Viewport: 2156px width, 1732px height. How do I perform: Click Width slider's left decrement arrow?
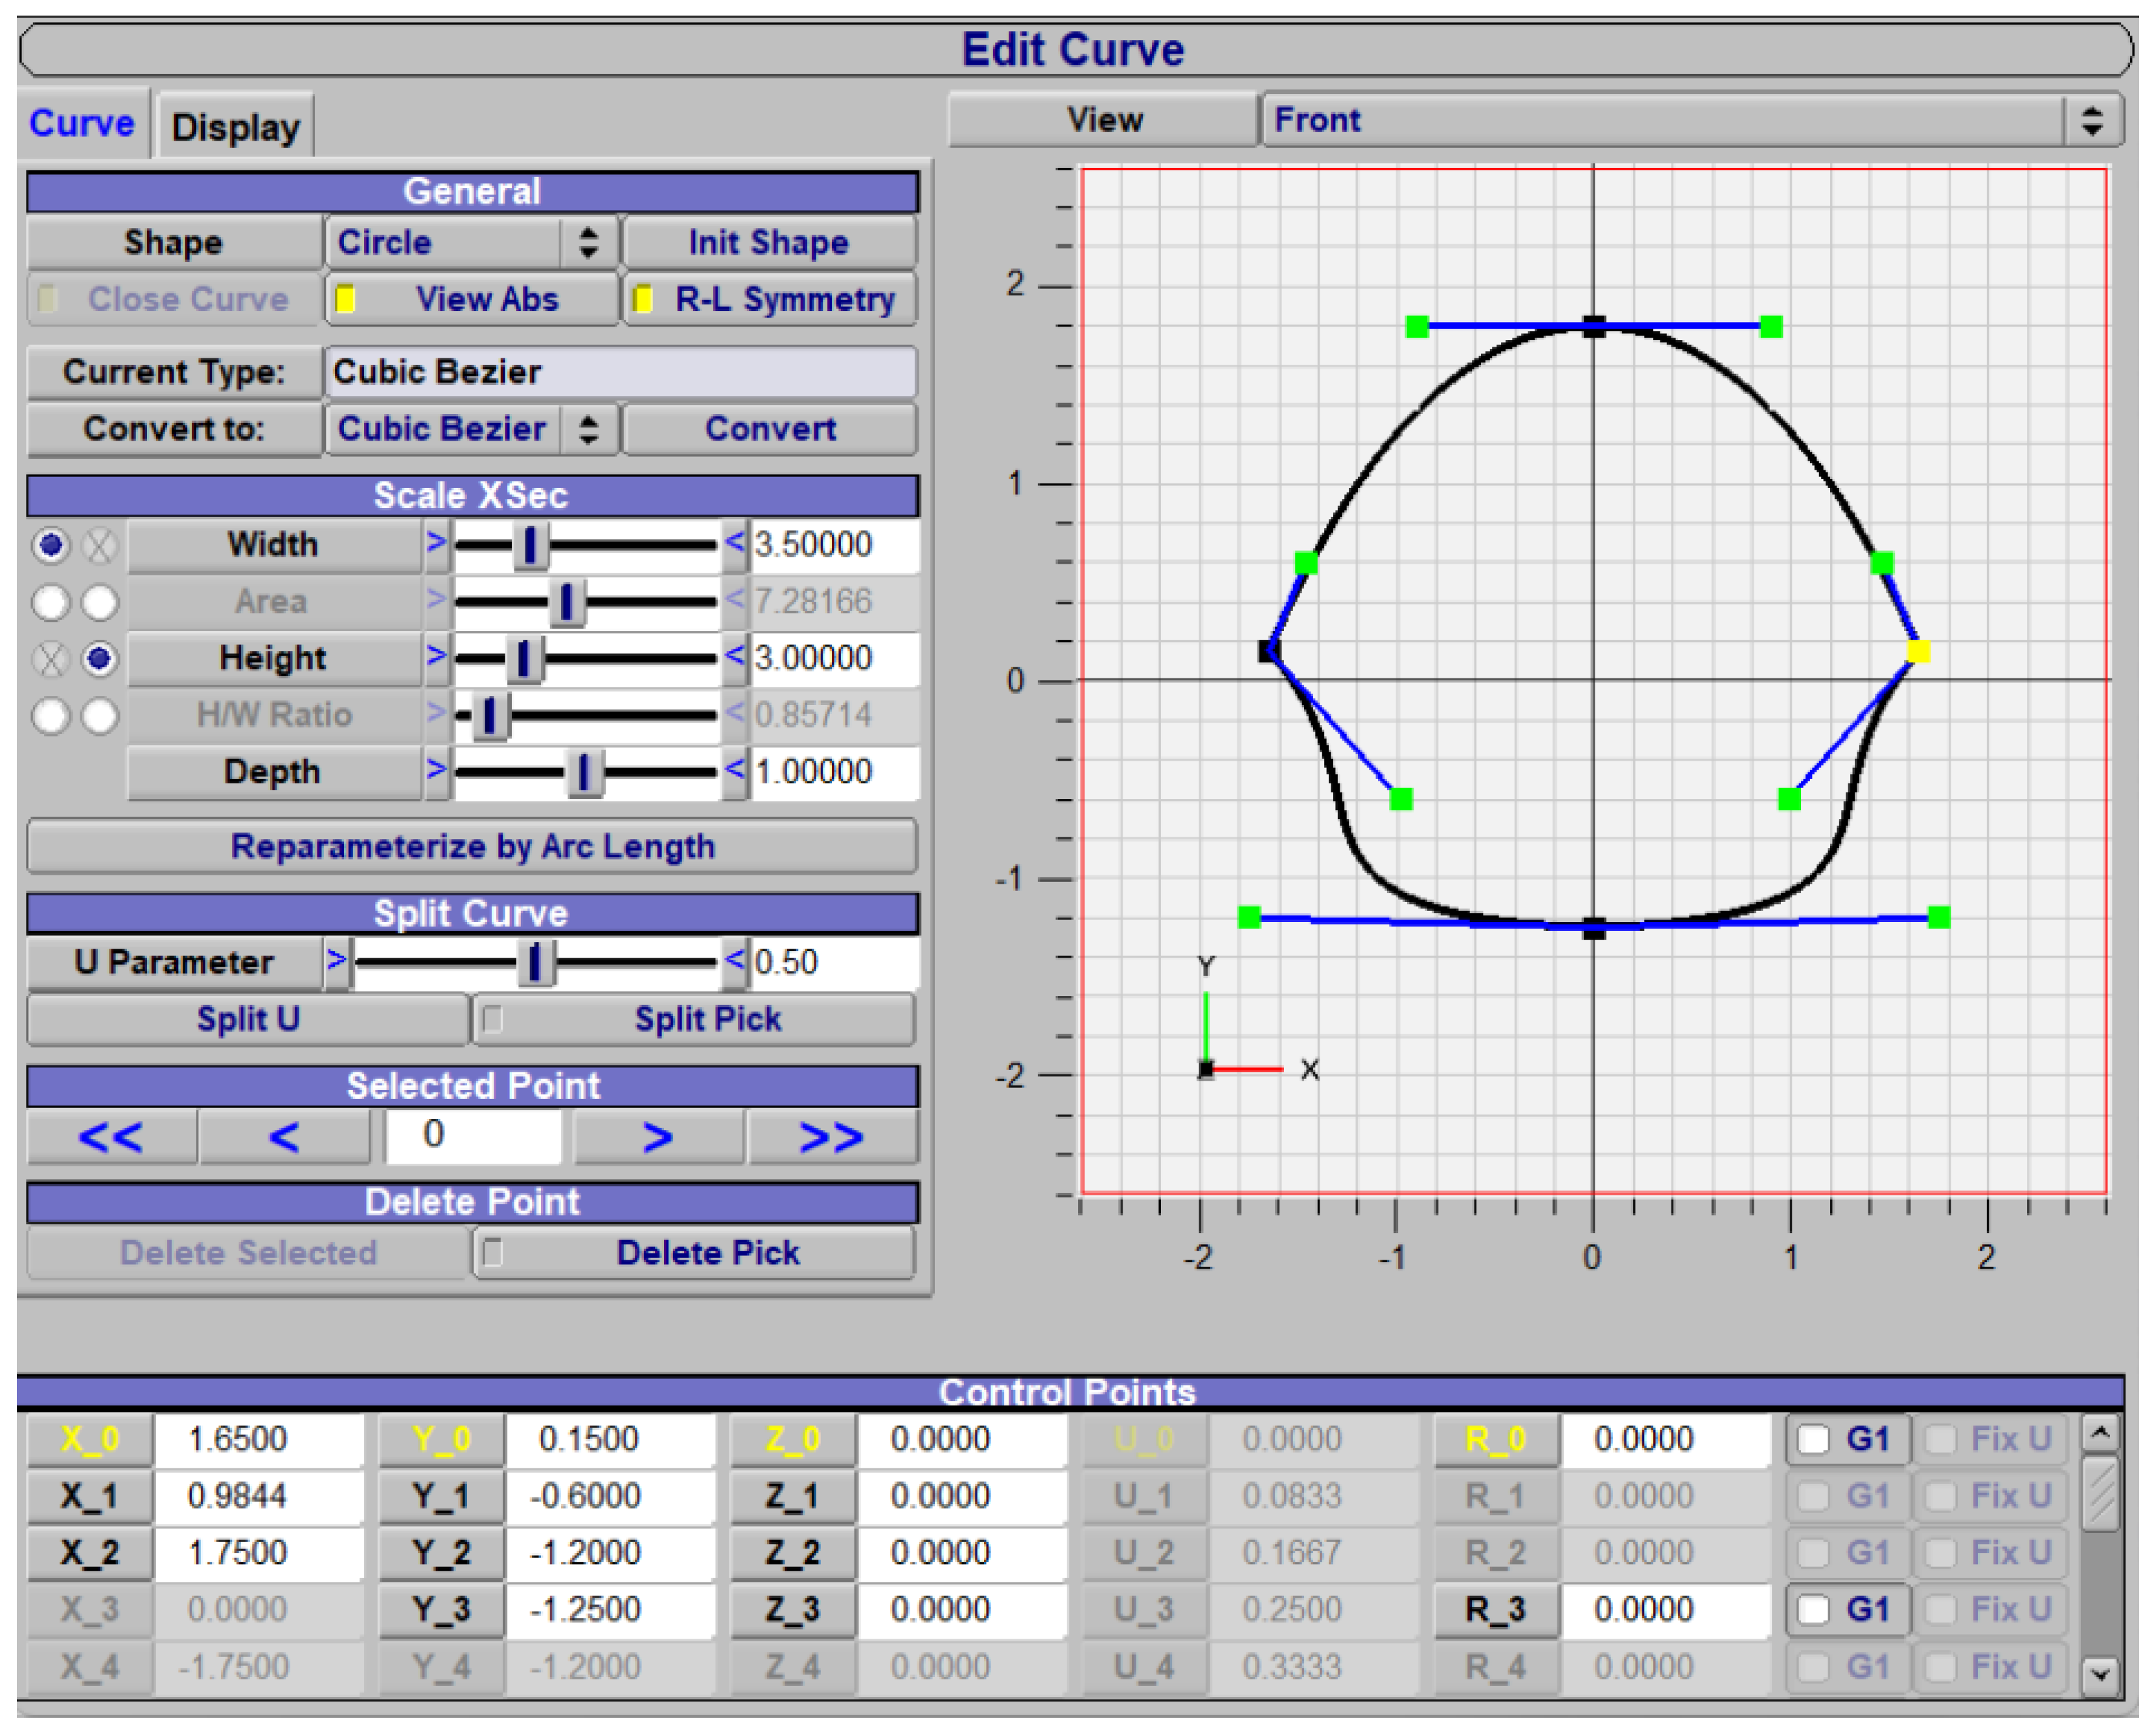436,543
